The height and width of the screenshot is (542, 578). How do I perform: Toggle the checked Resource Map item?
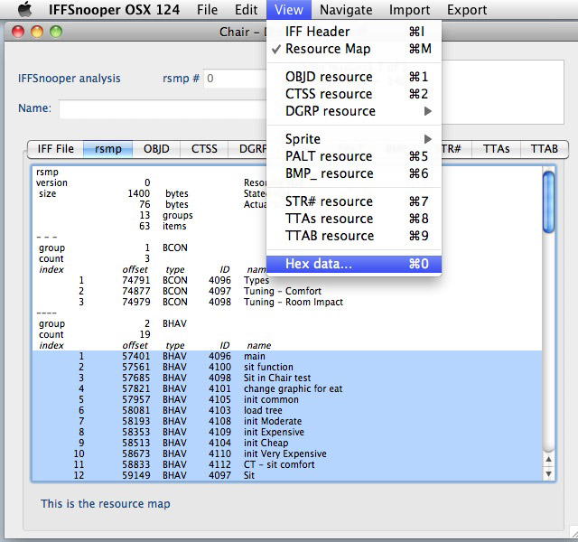(x=354, y=49)
